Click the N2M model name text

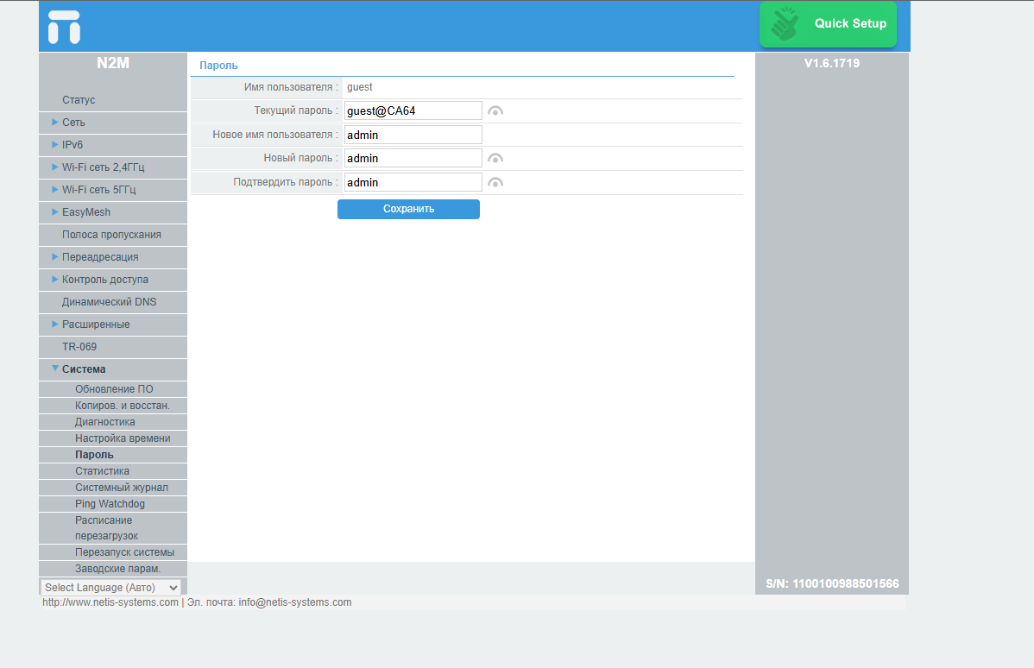(x=113, y=63)
